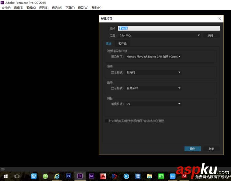Open the 字幕(T) menu
Viewport: 231px width, 181px height.
coord(70,8)
